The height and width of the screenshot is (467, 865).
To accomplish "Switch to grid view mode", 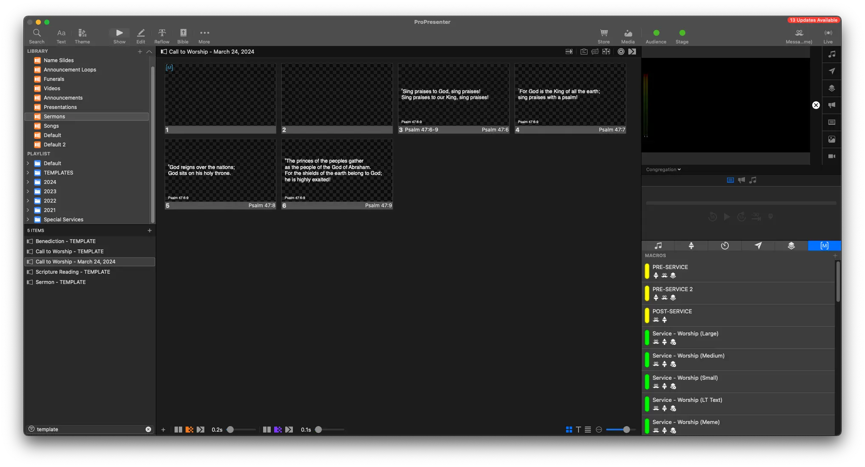I will click(x=569, y=430).
